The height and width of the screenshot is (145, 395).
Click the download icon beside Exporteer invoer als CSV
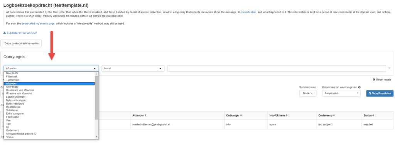(x=5, y=33)
